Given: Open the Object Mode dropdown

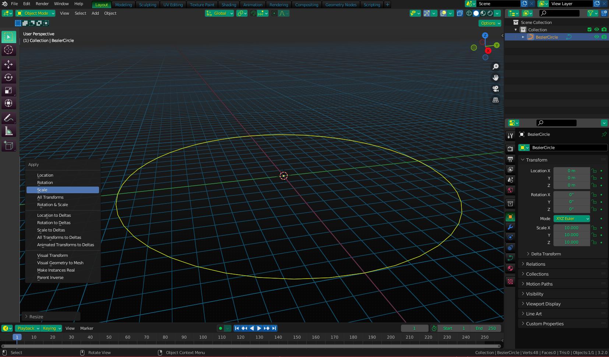Looking at the screenshot, I should coord(35,13).
